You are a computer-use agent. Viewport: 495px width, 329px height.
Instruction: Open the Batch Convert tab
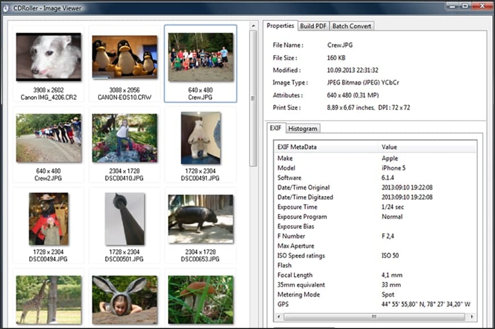coord(351,26)
